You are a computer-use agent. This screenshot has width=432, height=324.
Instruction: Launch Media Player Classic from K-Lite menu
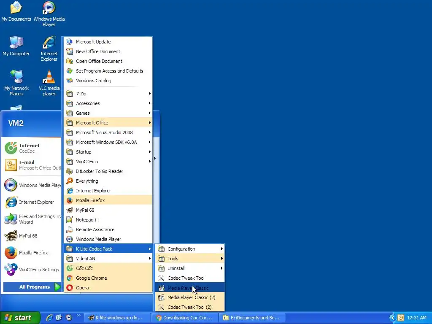point(190,288)
